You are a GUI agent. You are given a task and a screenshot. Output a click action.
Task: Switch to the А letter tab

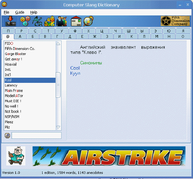20,37
